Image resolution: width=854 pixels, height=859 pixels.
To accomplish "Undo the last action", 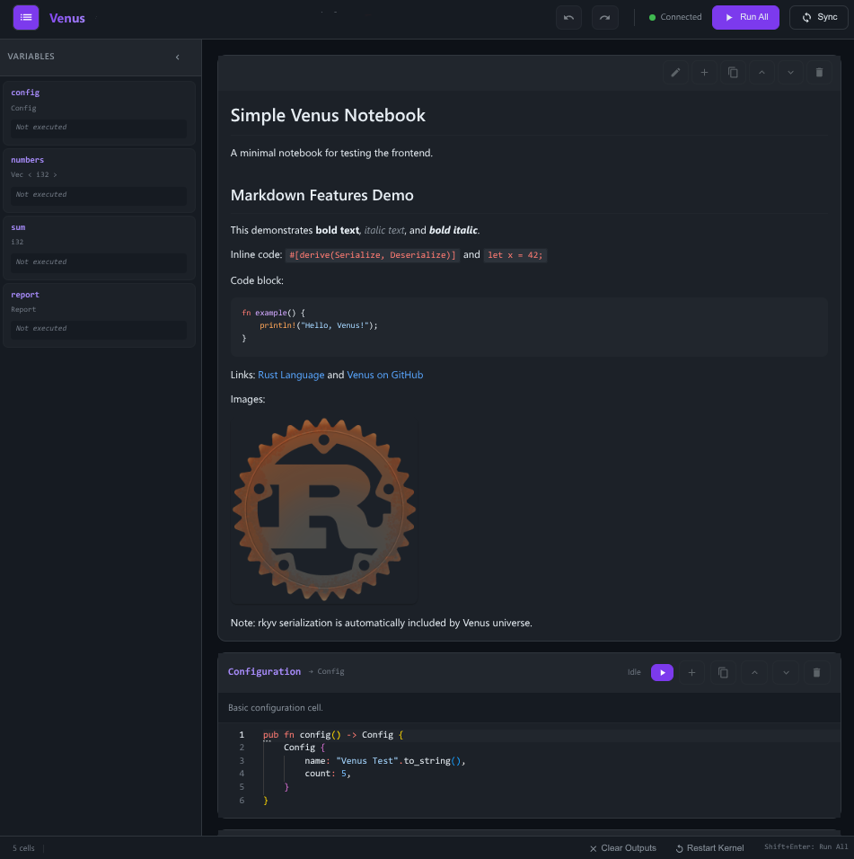I will 568,18.
